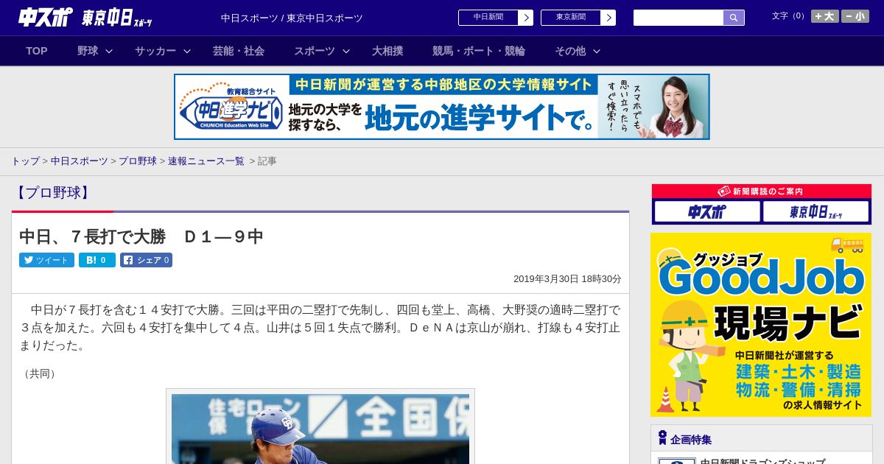Share article with Facebook シェア button
This screenshot has height=464, width=884.
(146, 260)
